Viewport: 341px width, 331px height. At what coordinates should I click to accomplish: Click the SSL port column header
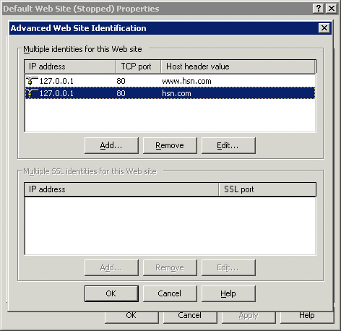[267, 189]
